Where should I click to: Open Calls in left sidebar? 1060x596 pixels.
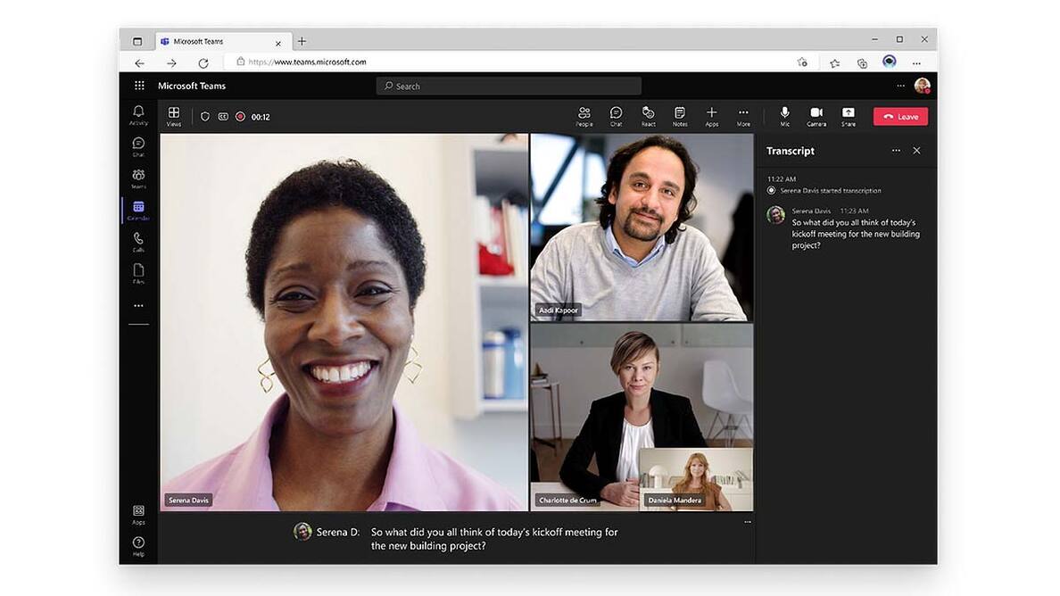(x=138, y=241)
